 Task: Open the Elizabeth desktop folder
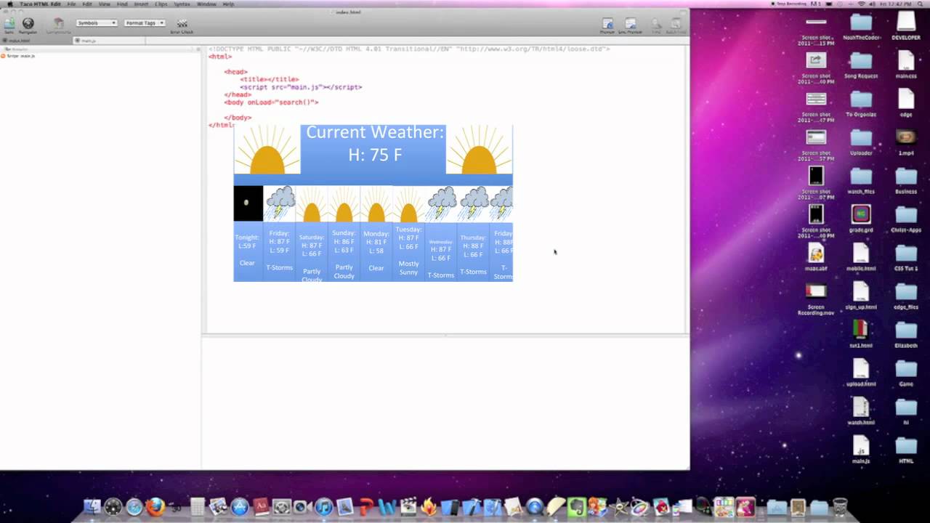tap(906, 334)
